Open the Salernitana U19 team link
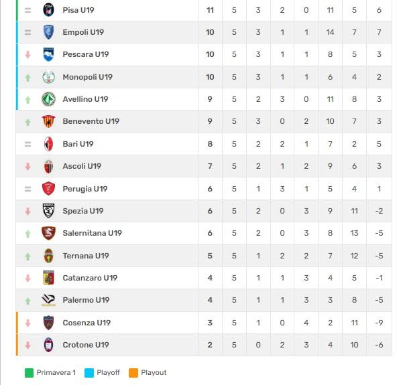The image size is (403, 385). click(x=92, y=233)
